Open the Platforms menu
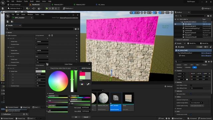This screenshot has height=120, width=213. coord(68,8)
